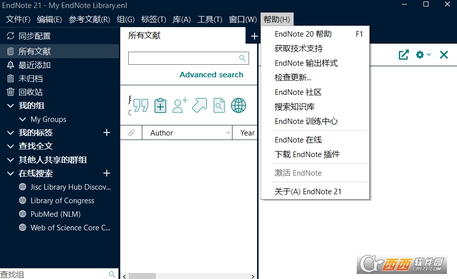Image resolution: width=457 pixels, height=279 pixels.
Task: Open the gear settings dropdown
Action: point(423,55)
